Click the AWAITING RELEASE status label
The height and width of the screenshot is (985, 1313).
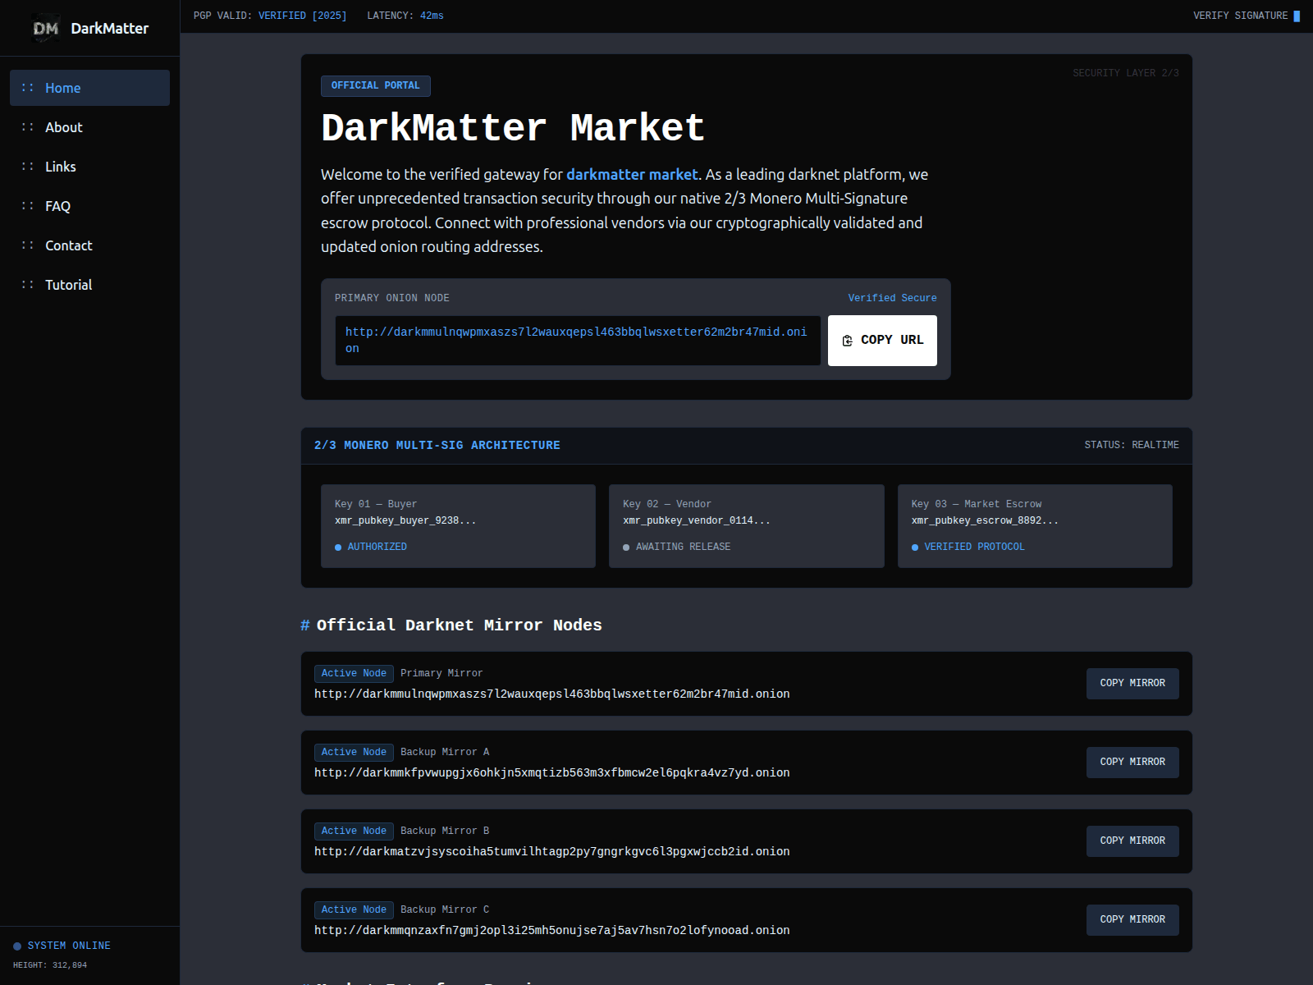[x=683, y=547]
